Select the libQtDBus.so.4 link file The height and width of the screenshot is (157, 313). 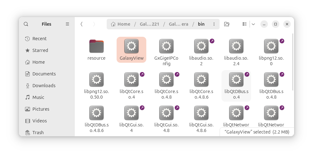236,86
